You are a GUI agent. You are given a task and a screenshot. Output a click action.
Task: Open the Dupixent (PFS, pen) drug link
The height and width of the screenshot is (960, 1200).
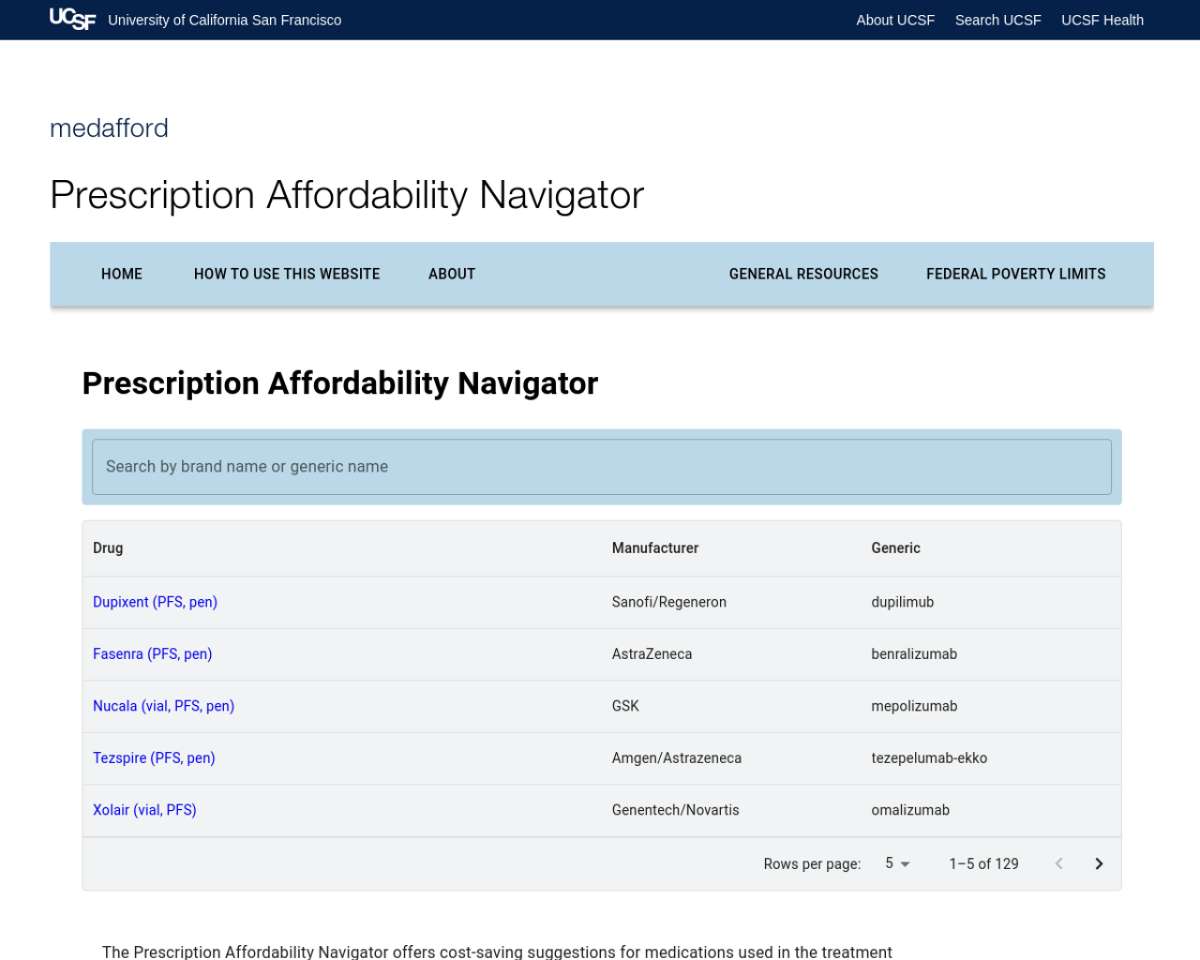[155, 602]
